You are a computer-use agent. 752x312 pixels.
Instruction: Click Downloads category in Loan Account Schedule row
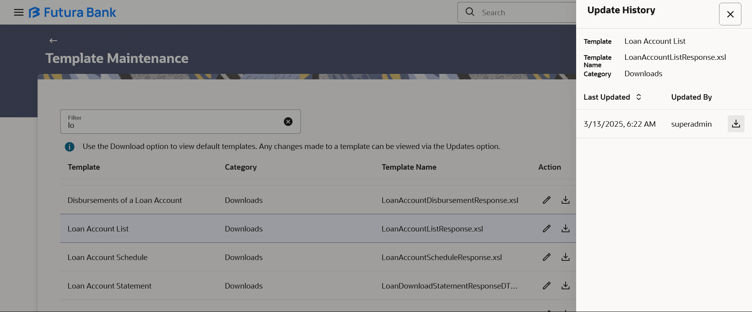pyautogui.click(x=244, y=257)
